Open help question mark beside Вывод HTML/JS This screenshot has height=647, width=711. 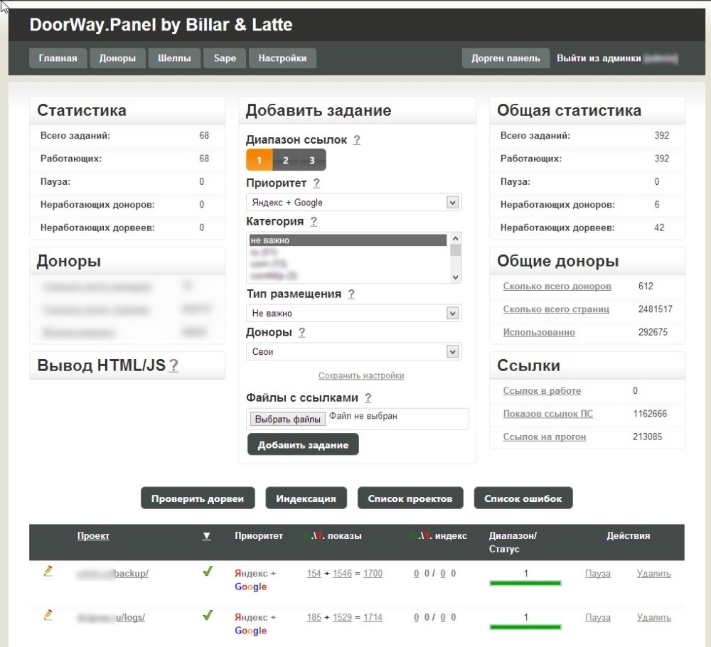tap(173, 366)
